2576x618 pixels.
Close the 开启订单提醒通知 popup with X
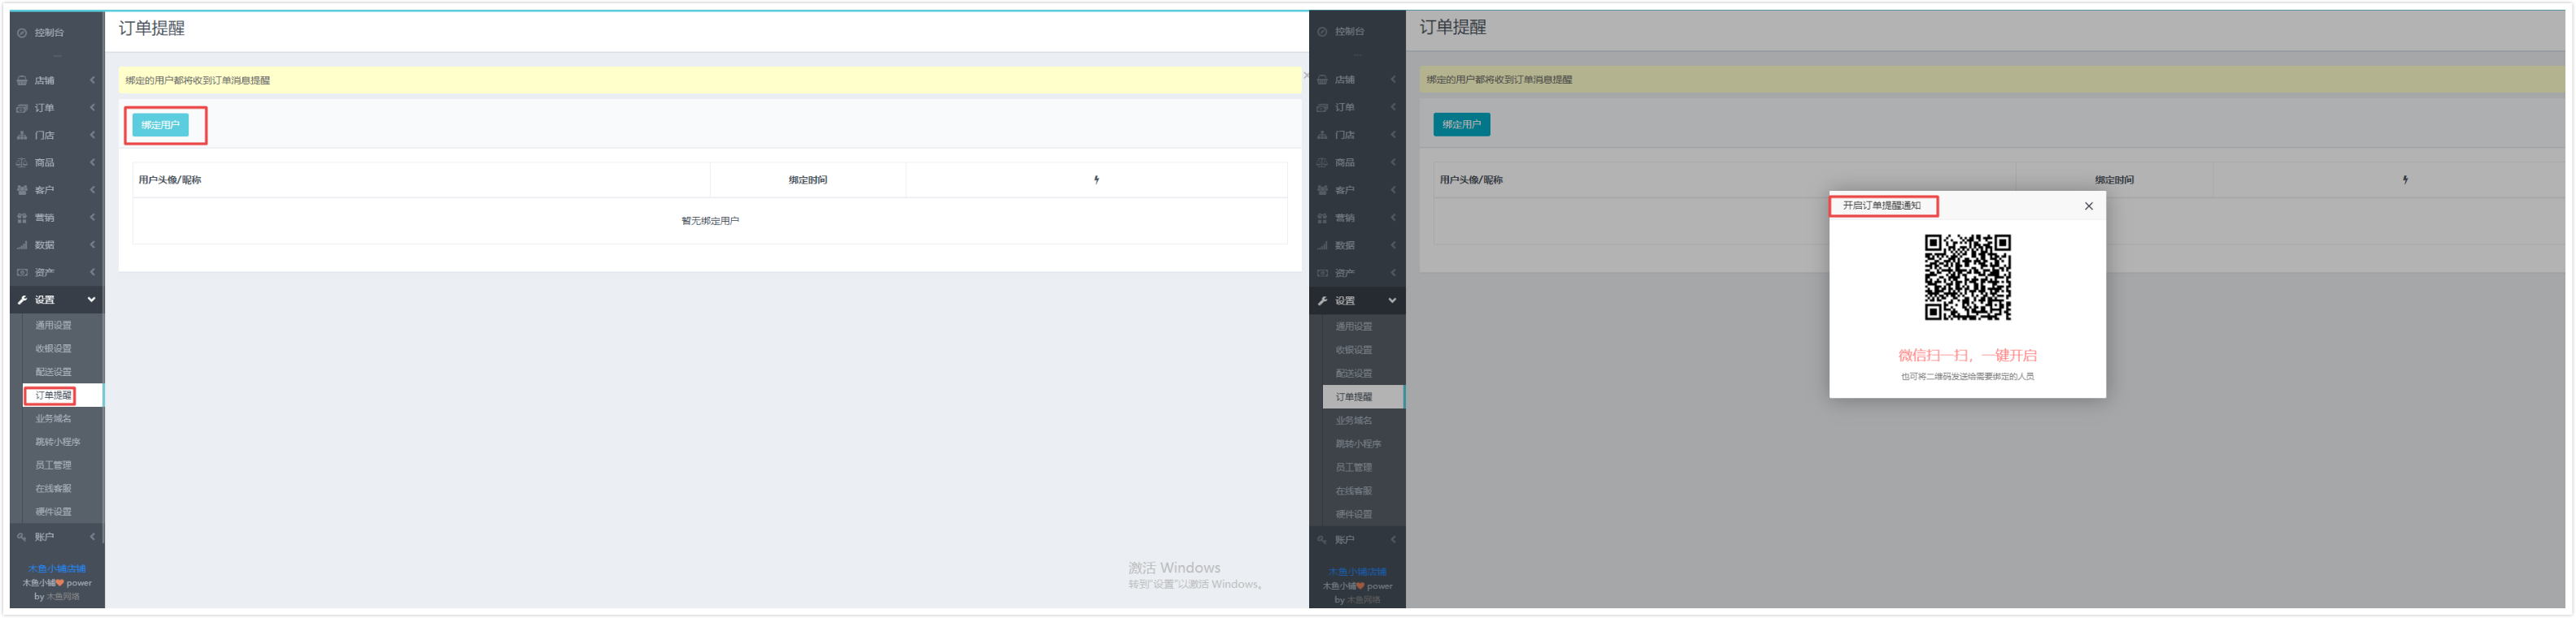(2088, 206)
